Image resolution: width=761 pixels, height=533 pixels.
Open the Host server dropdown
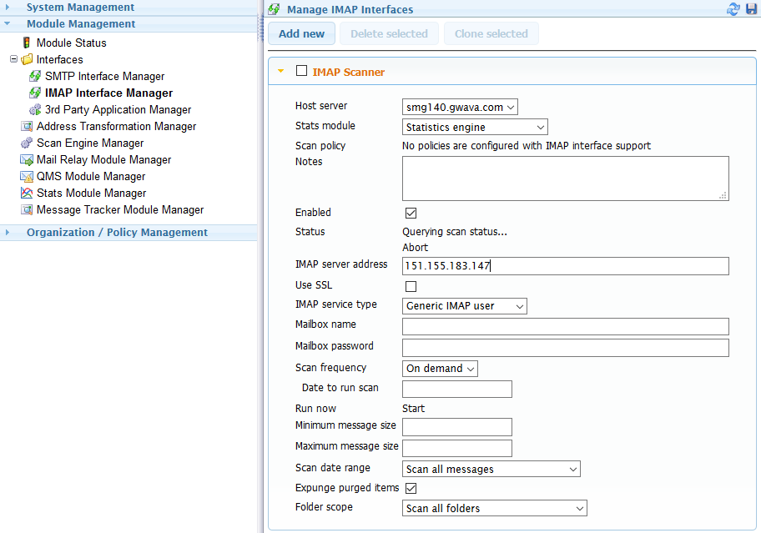460,107
